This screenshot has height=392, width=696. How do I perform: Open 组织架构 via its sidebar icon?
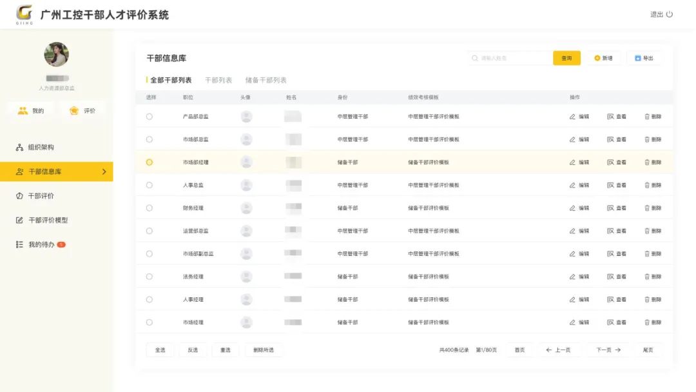point(19,148)
